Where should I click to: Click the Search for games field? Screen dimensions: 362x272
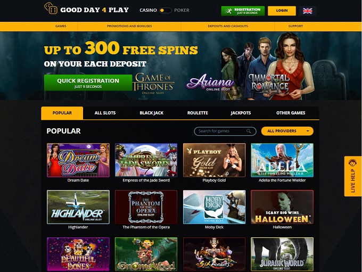coord(225,131)
